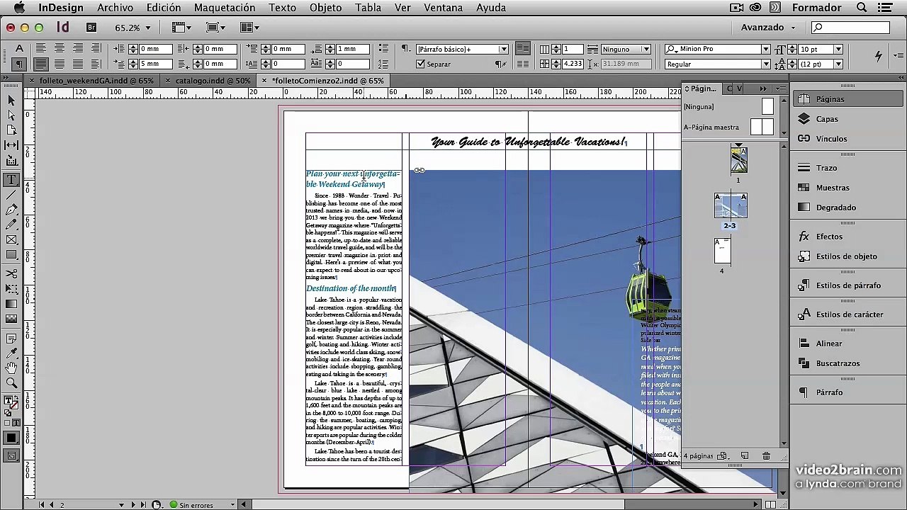Open Adobe Bridge with the Br icon

pyautogui.click(x=91, y=28)
